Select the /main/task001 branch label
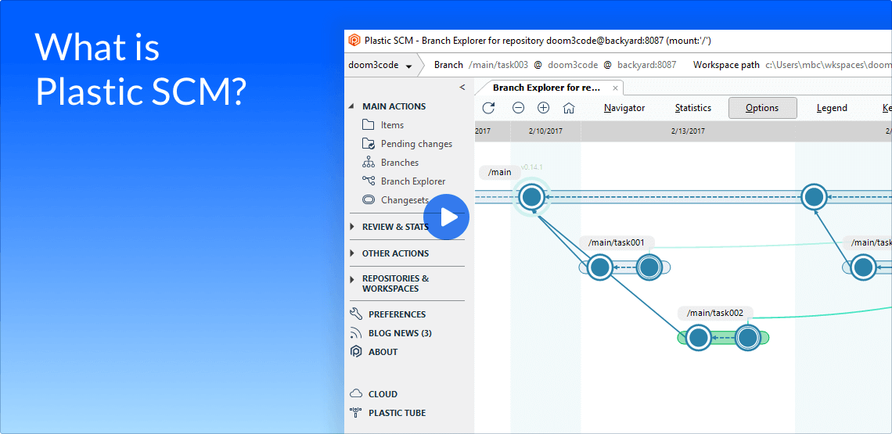This screenshot has height=434, width=892. pyautogui.click(x=617, y=243)
